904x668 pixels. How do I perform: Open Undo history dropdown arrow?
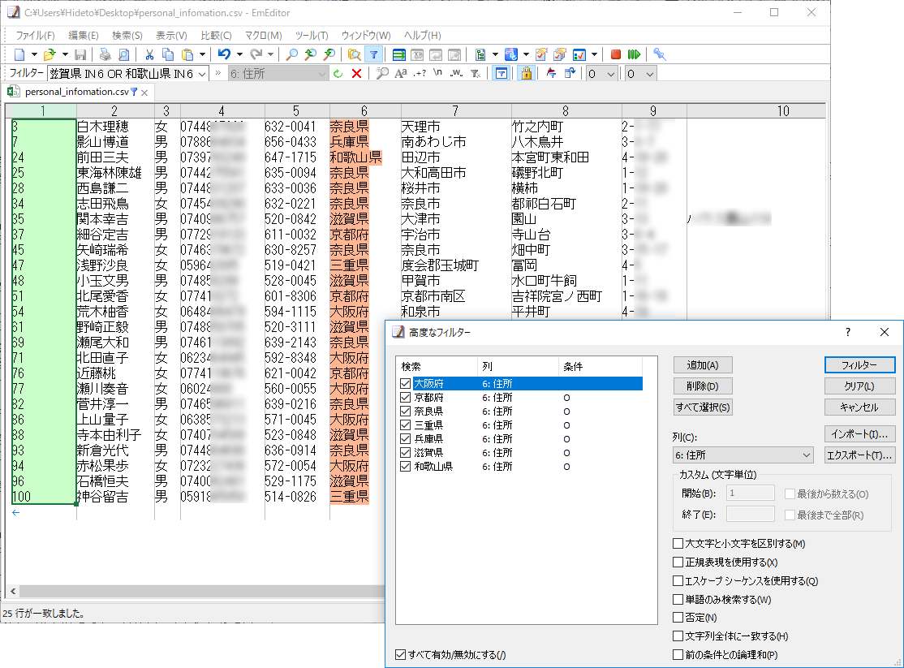click(x=239, y=54)
